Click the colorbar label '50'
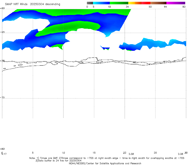 (150, 7)
